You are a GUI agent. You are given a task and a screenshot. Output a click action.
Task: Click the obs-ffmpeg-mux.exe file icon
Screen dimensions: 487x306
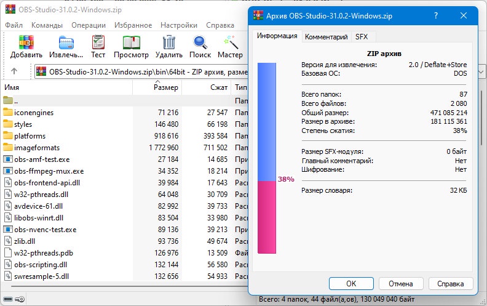[8, 171]
